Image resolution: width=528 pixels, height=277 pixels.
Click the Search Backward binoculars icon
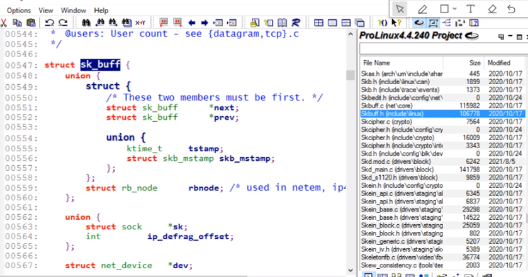click(99, 23)
